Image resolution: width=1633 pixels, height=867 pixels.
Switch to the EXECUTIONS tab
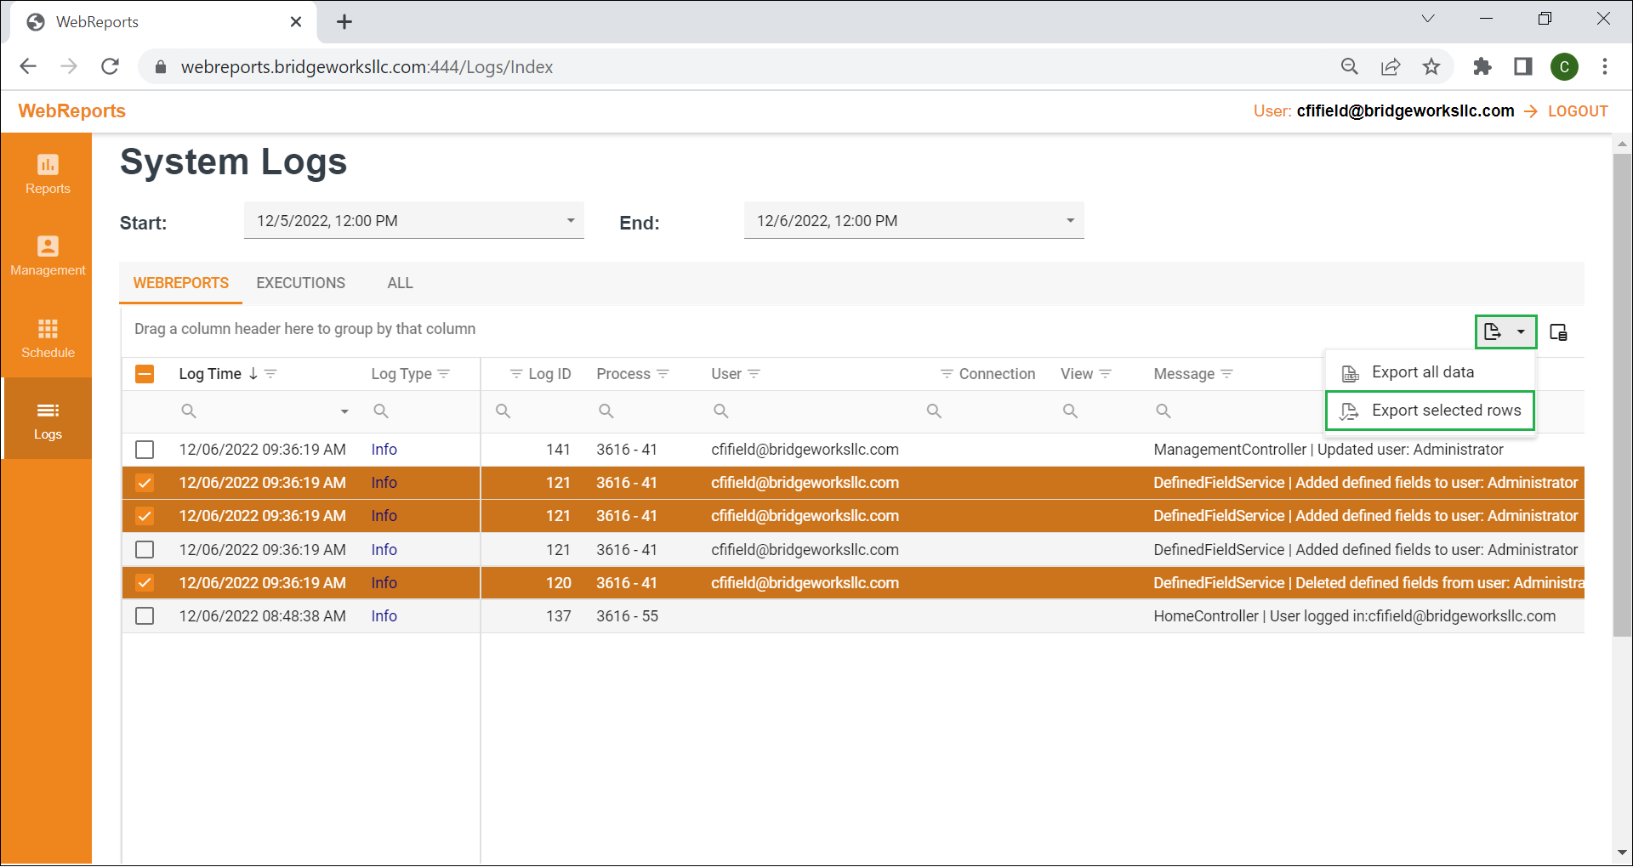[x=300, y=282]
